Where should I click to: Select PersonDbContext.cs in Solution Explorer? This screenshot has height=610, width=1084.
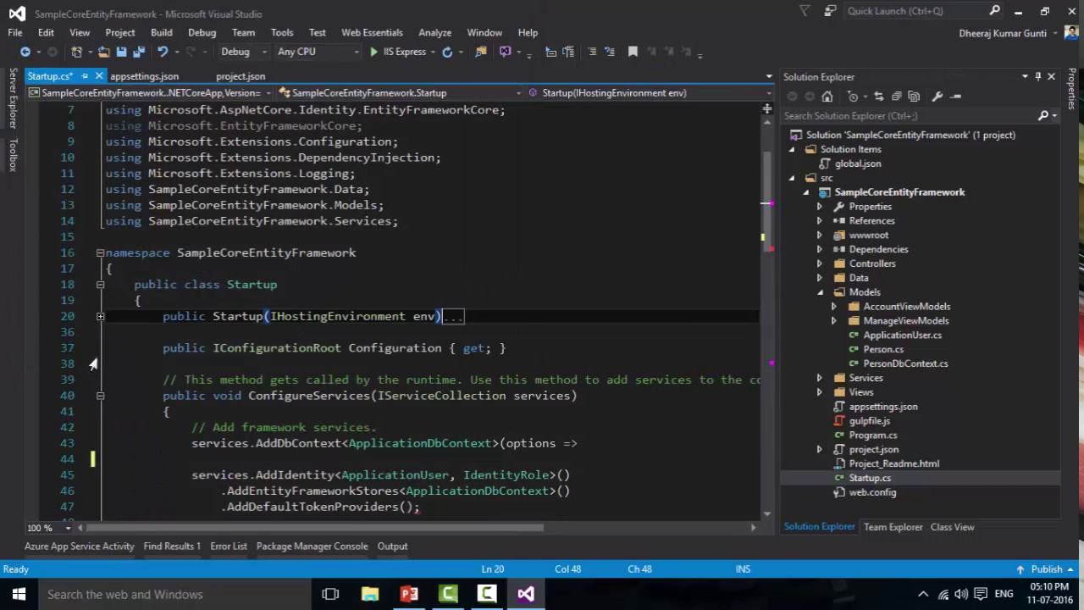pyautogui.click(x=905, y=363)
